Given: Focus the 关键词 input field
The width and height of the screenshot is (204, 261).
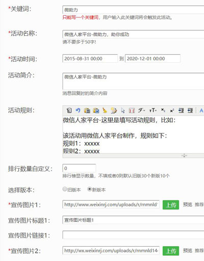Looking at the screenshot, I should coord(133,10).
